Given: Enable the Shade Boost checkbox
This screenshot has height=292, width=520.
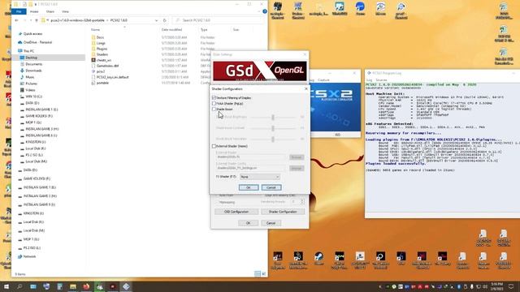Looking at the screenshot, I should click(214, 109).
